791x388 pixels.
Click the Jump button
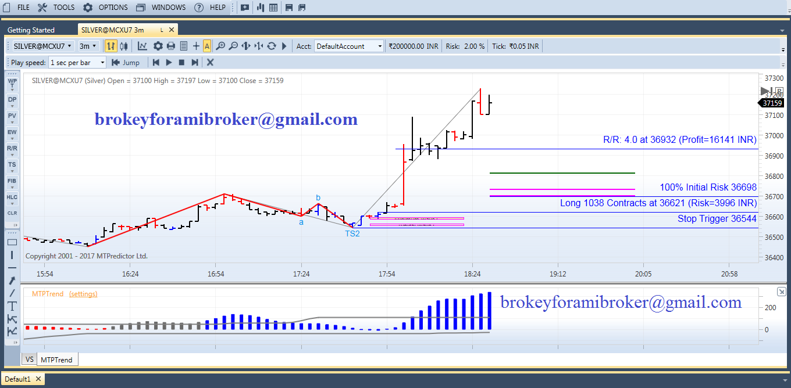point(126,62)
